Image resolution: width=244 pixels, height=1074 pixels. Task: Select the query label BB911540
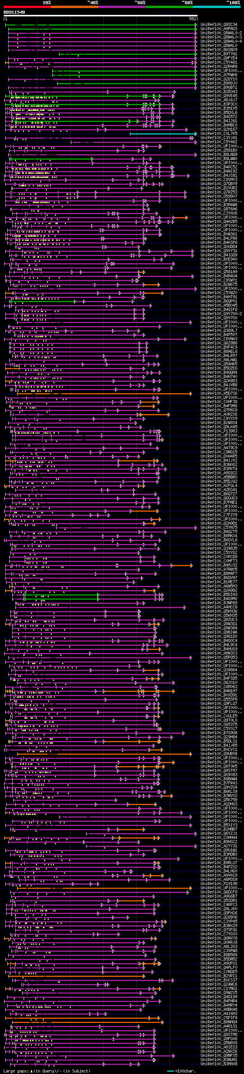14,12
